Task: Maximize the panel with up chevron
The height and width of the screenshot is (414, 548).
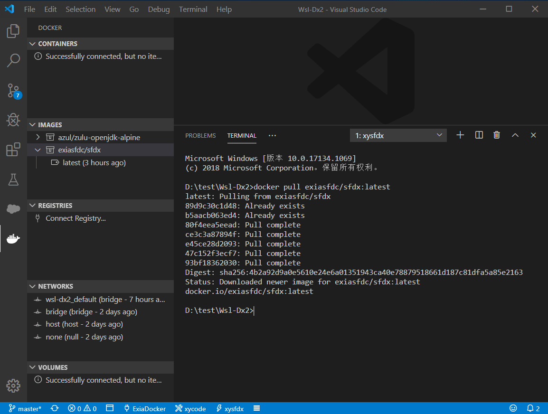Action: pos(515,135)
